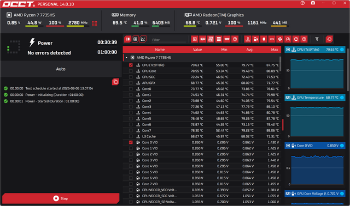Sort the table by Max column

point(275,50)
